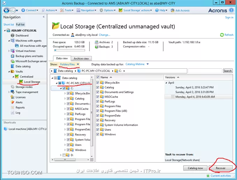Uncheck MSOCache checkbox in file list
Viewport: 237px width, 180px height.
click(x=98, y=97)
